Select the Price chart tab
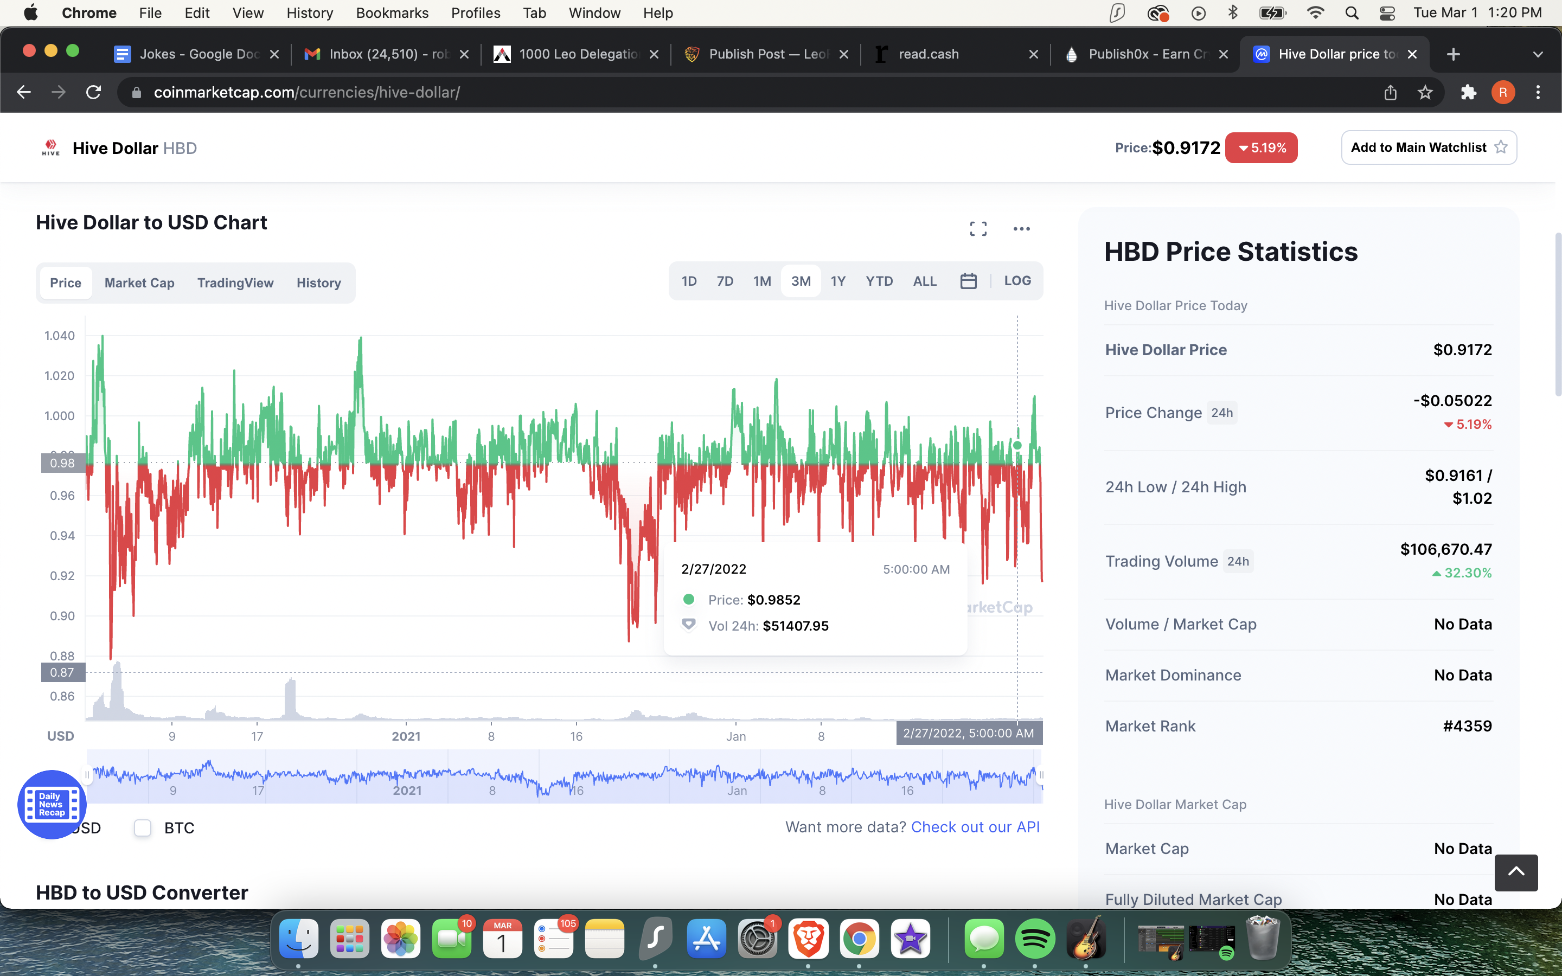 [x=66, y=282]
